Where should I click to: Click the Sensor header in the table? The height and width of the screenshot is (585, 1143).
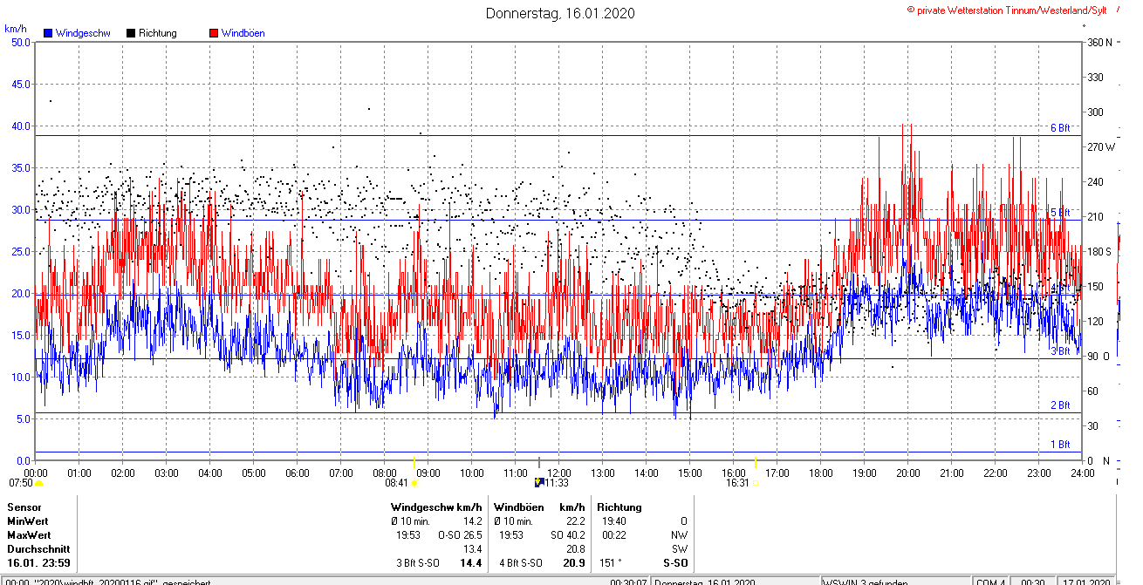tap(24, 507)
